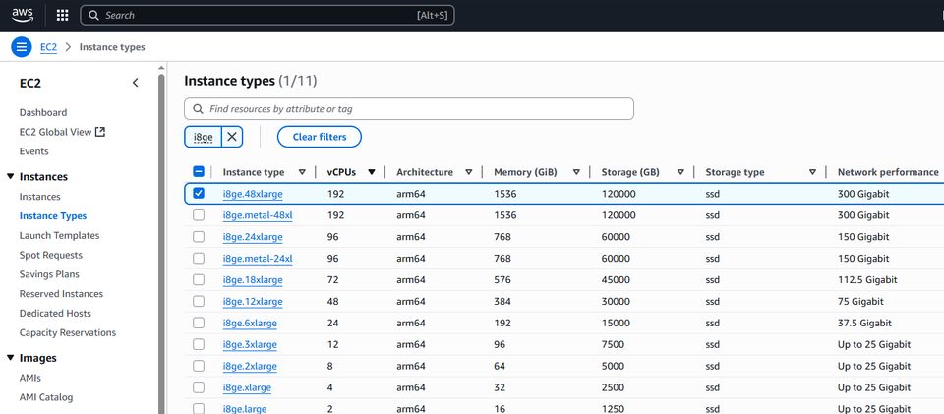Collapse the Images section in sidebar
Viewport: 944px width, 414px height.
click(10, 358)
